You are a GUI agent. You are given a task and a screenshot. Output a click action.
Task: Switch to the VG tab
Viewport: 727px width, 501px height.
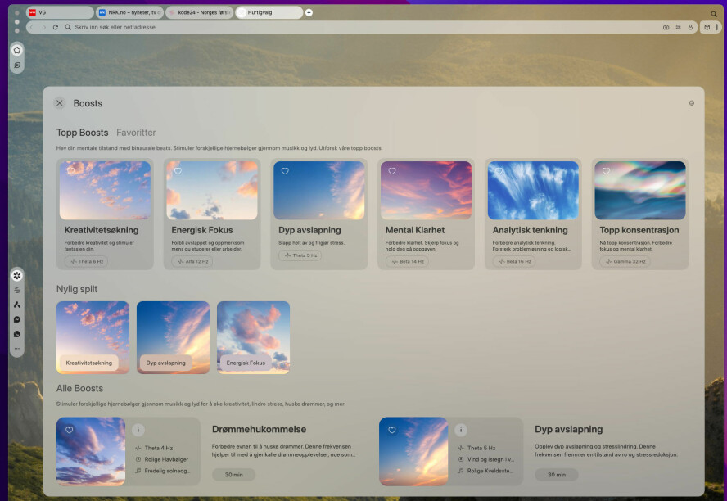point(59,12)
